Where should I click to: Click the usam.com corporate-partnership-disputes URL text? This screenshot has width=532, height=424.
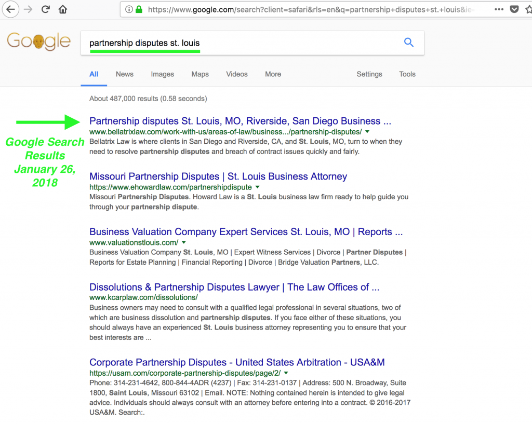[185, 373]
